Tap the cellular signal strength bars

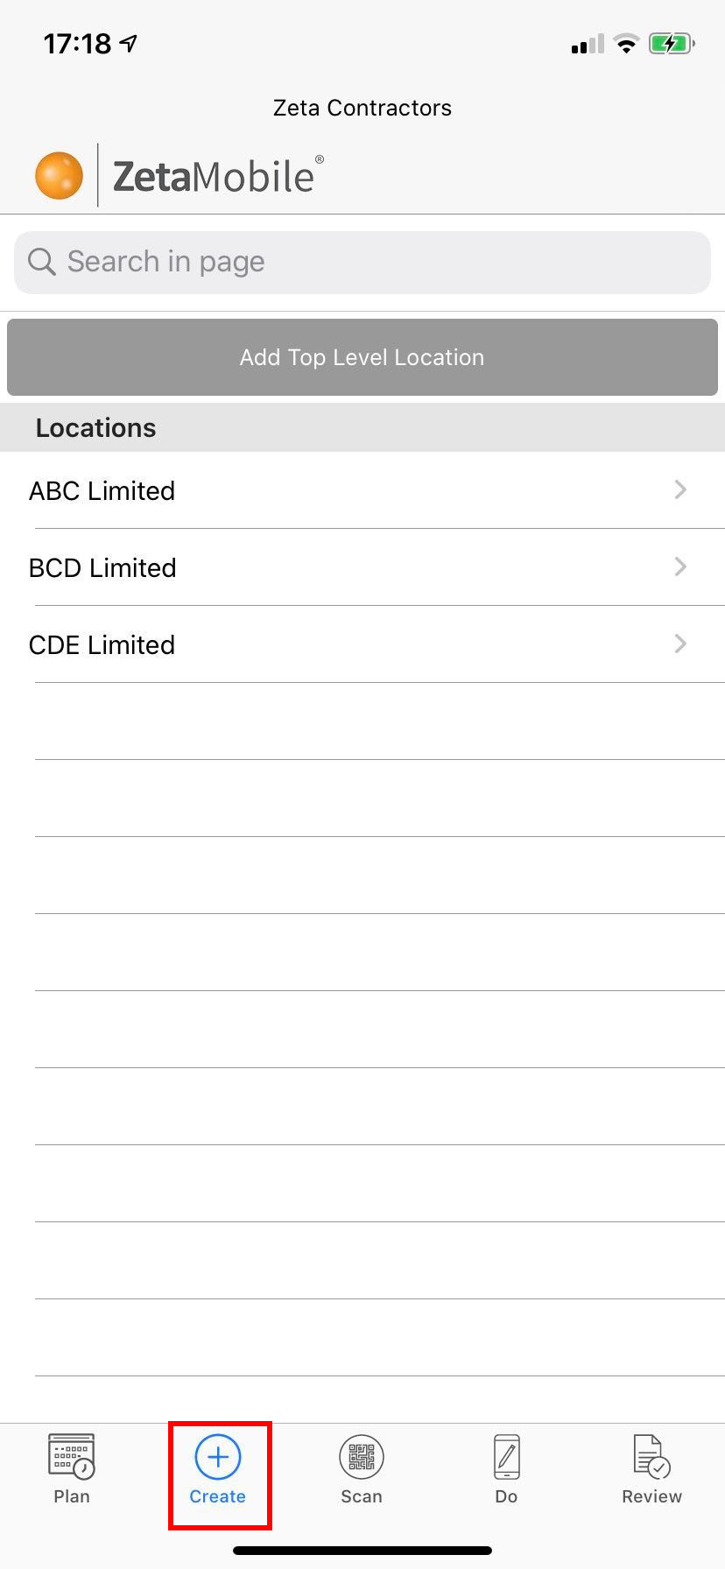[588, 44]
